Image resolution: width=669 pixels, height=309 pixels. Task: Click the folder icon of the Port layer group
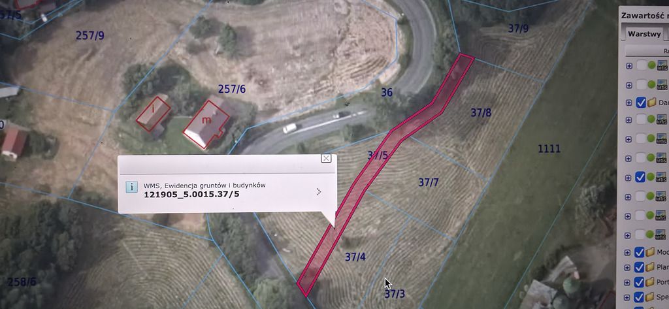point(650,282)
